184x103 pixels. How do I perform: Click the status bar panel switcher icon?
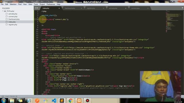(x=3, y=96)
